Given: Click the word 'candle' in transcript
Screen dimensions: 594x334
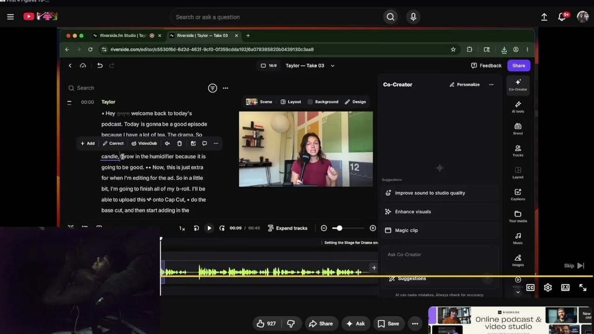Looking at the screenshot, I should click(x=110, y=156).
